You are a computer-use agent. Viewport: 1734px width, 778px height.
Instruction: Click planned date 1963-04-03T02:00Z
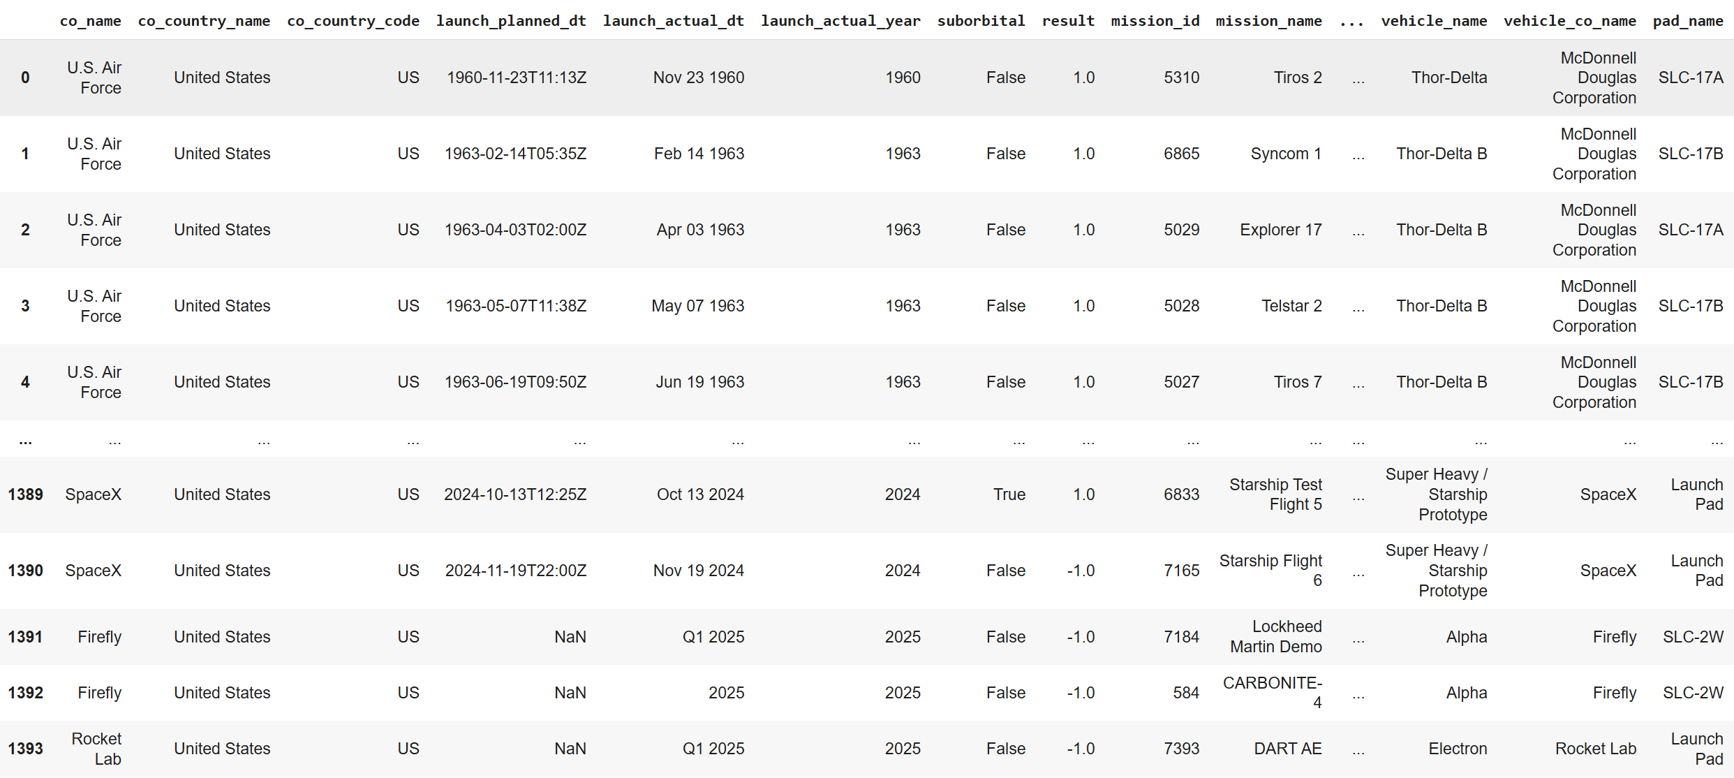pos(515,230)
